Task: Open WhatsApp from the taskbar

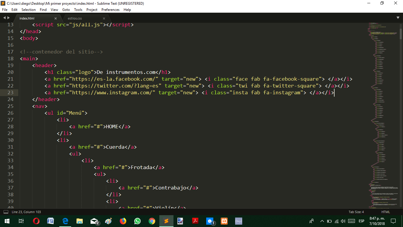Action: pos(137,221)
